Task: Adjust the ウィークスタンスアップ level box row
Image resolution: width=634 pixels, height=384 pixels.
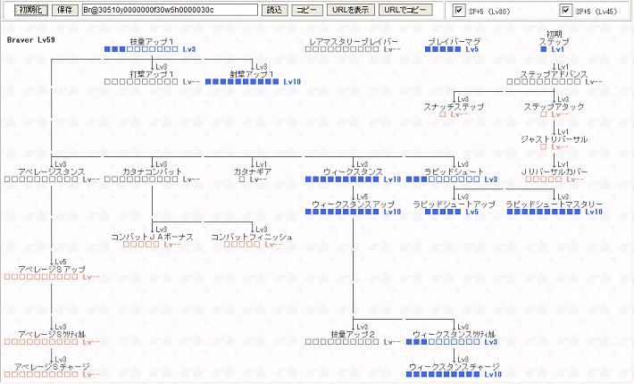Action: tap(342, 212)
